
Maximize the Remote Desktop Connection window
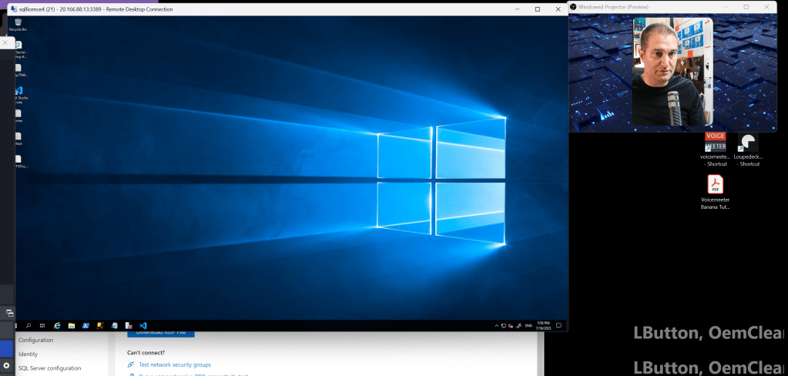(x=537, y=9)
